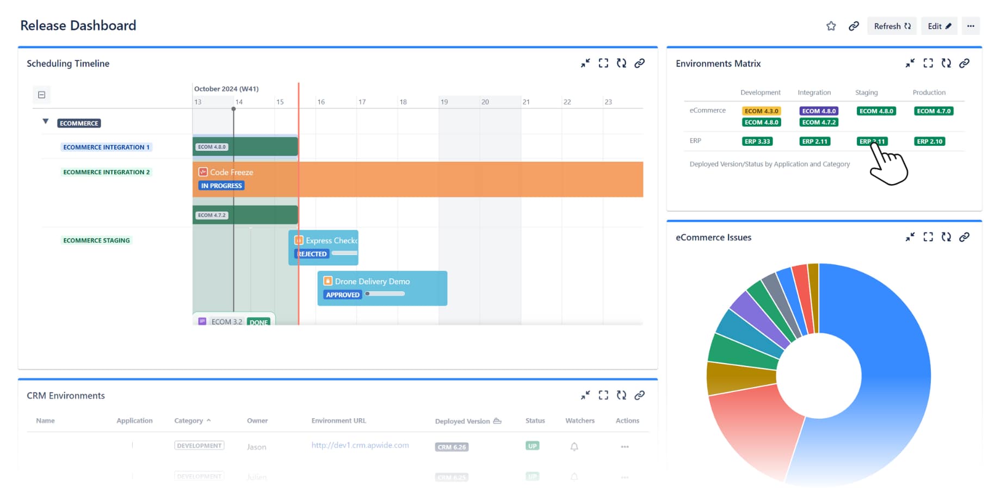Click the UP status badge for CRM 6.26
Viewport: 1001px width, 490px height.
tap(532, 445)
